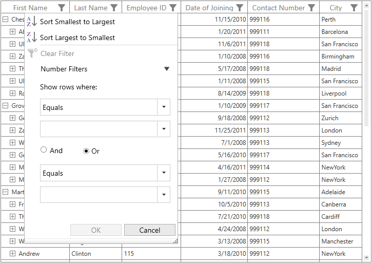The height and width of the screenshot is (263, 372).
Task: Select the Adelaide city cell
Action: click(341, 192)
